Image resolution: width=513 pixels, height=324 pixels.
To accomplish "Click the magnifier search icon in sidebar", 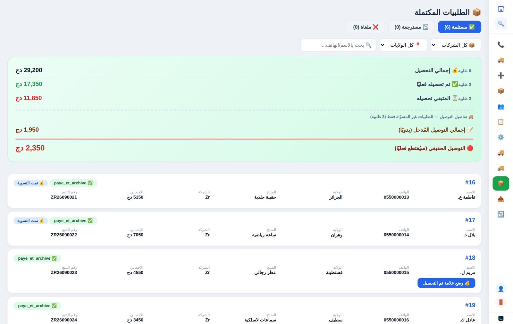I will pyautogui.click(x=501, y=24).
